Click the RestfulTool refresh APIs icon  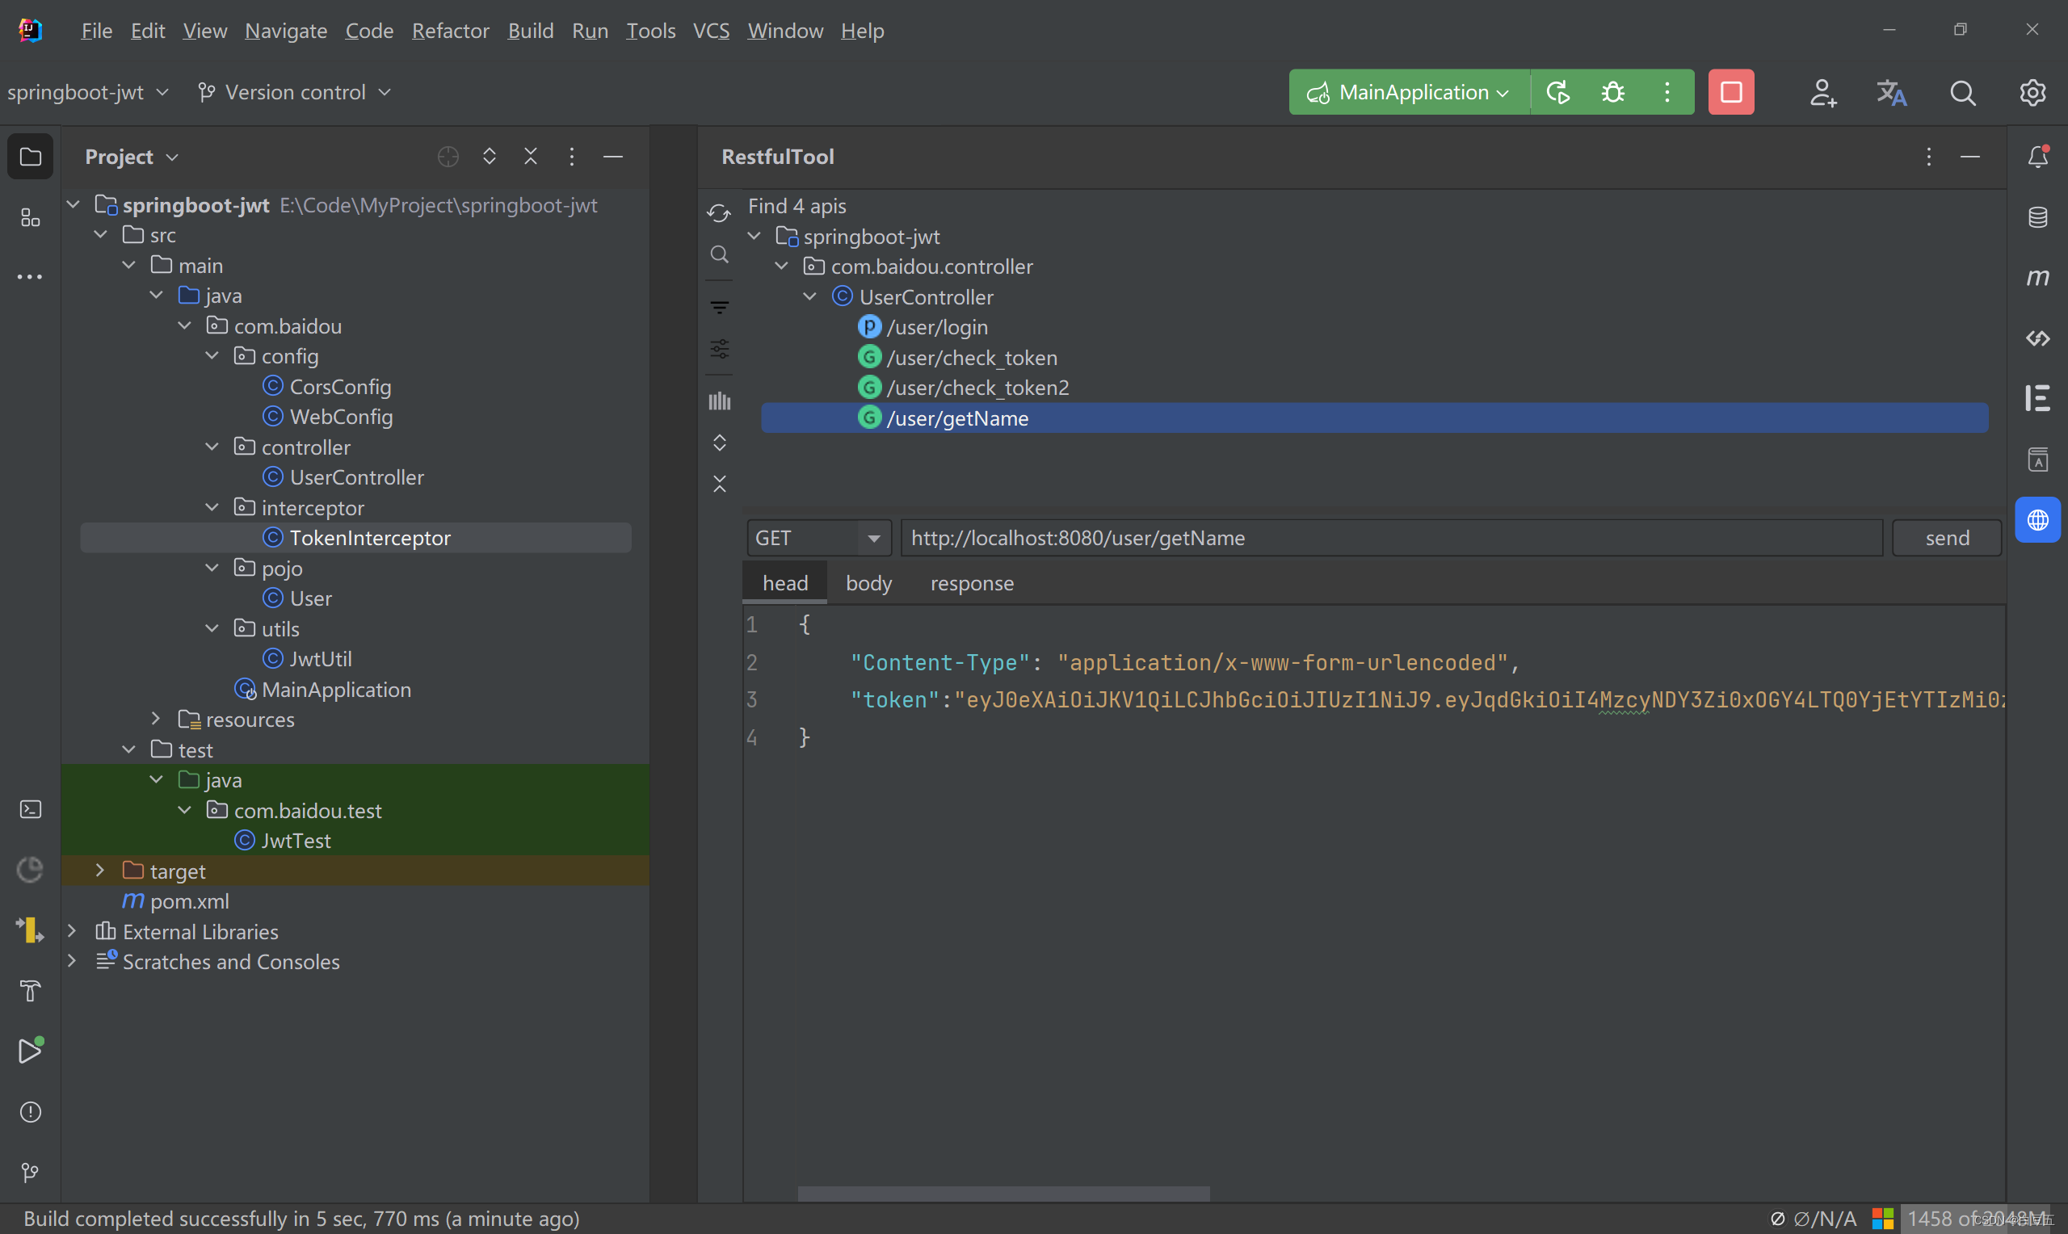point(719,214)
